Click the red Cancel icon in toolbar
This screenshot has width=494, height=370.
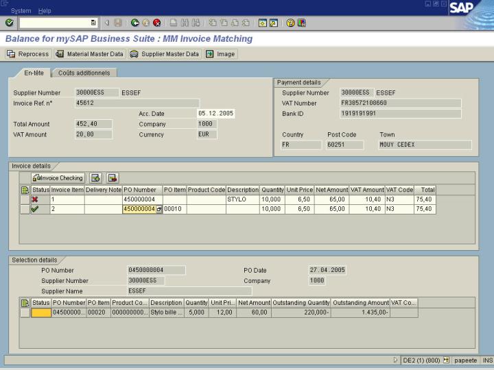(156, 23)
